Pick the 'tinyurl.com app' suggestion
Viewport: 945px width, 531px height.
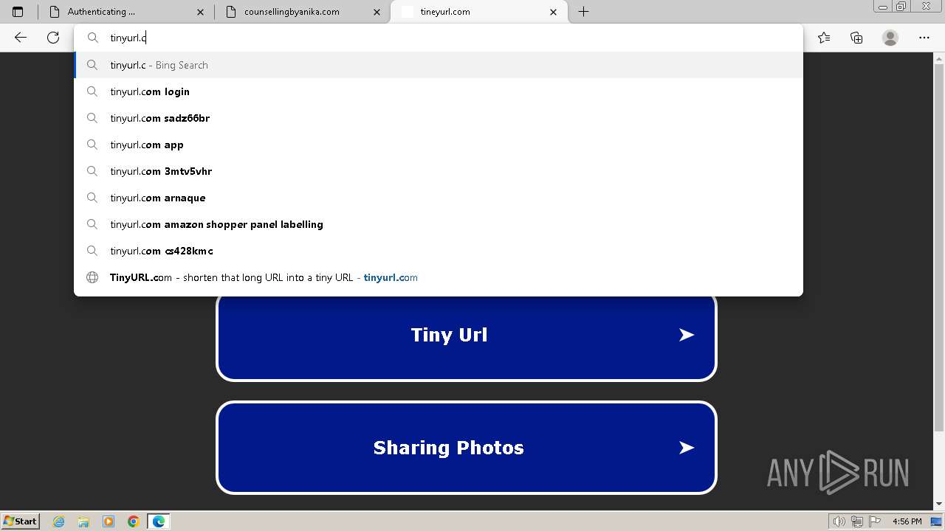click(439, 145)
